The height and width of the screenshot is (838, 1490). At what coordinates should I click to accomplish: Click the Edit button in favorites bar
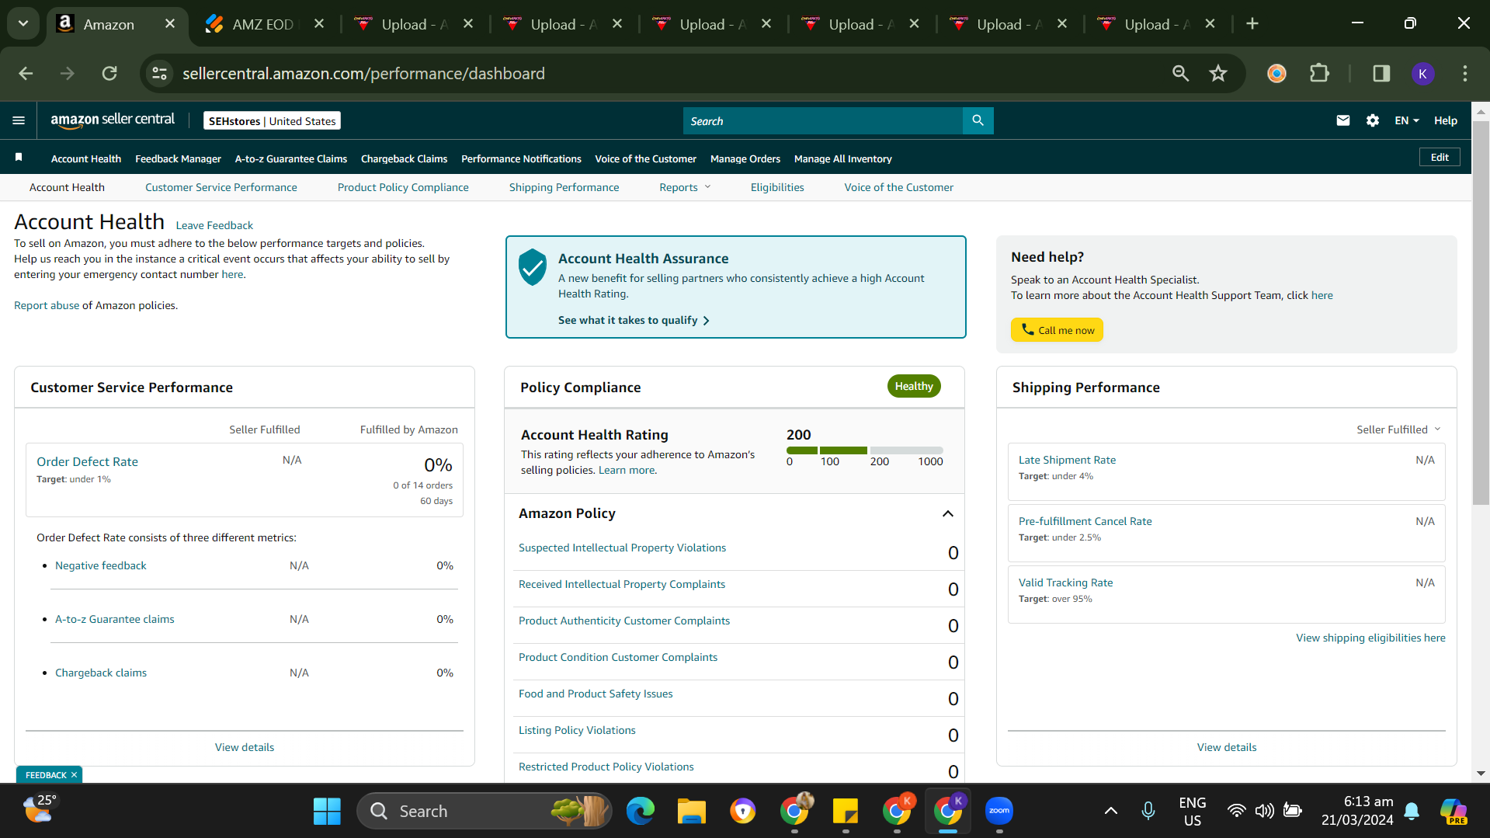(x=1440, y=157)
